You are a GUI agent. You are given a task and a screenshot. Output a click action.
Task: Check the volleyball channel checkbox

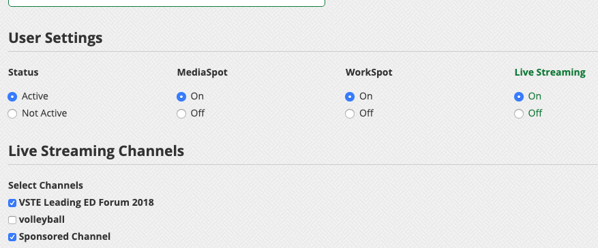click(x=12, y=220)
